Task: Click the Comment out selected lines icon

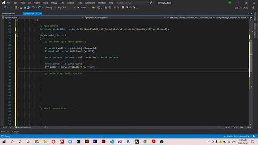Action: [114, 8]
